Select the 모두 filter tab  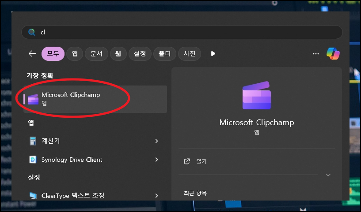(x=53, y=54)
